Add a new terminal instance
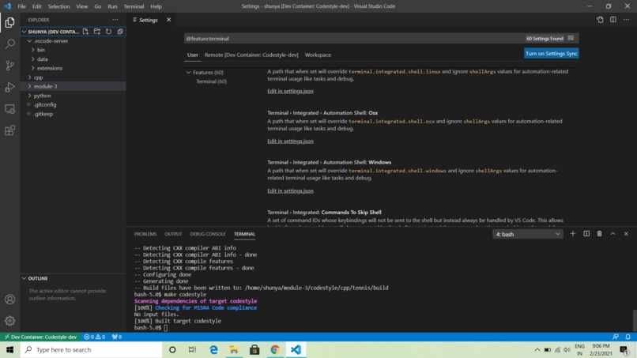 coord(573,234)
